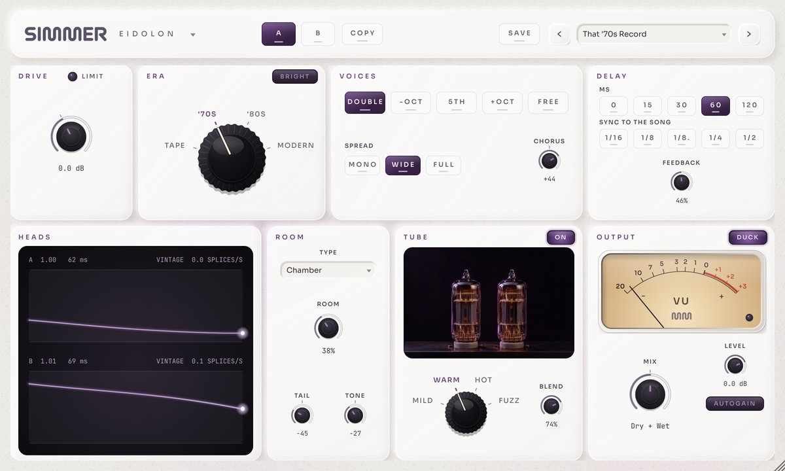Select the '80S era label

tap(256, 114)
